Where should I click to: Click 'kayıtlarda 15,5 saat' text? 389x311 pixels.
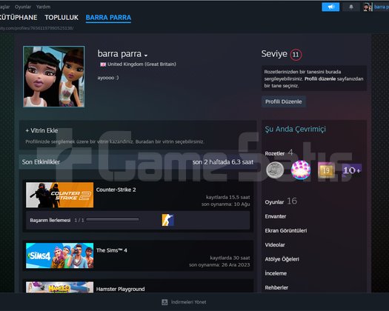[x=227, y=198]
